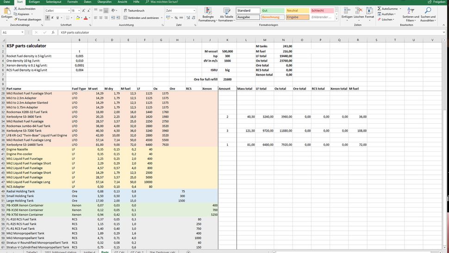The height and width of the screenshot is (253, 449).
Task: Click Format übertragen paintbrush
Action: [x=15, y=19]
